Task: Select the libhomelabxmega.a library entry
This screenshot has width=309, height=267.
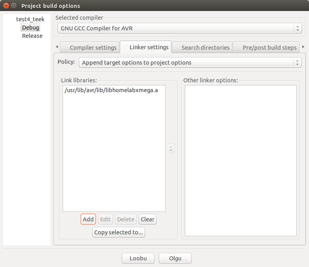Action: point(111,90)
